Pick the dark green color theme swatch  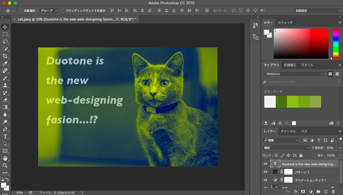pyautogui.click(x=281, y=102)
